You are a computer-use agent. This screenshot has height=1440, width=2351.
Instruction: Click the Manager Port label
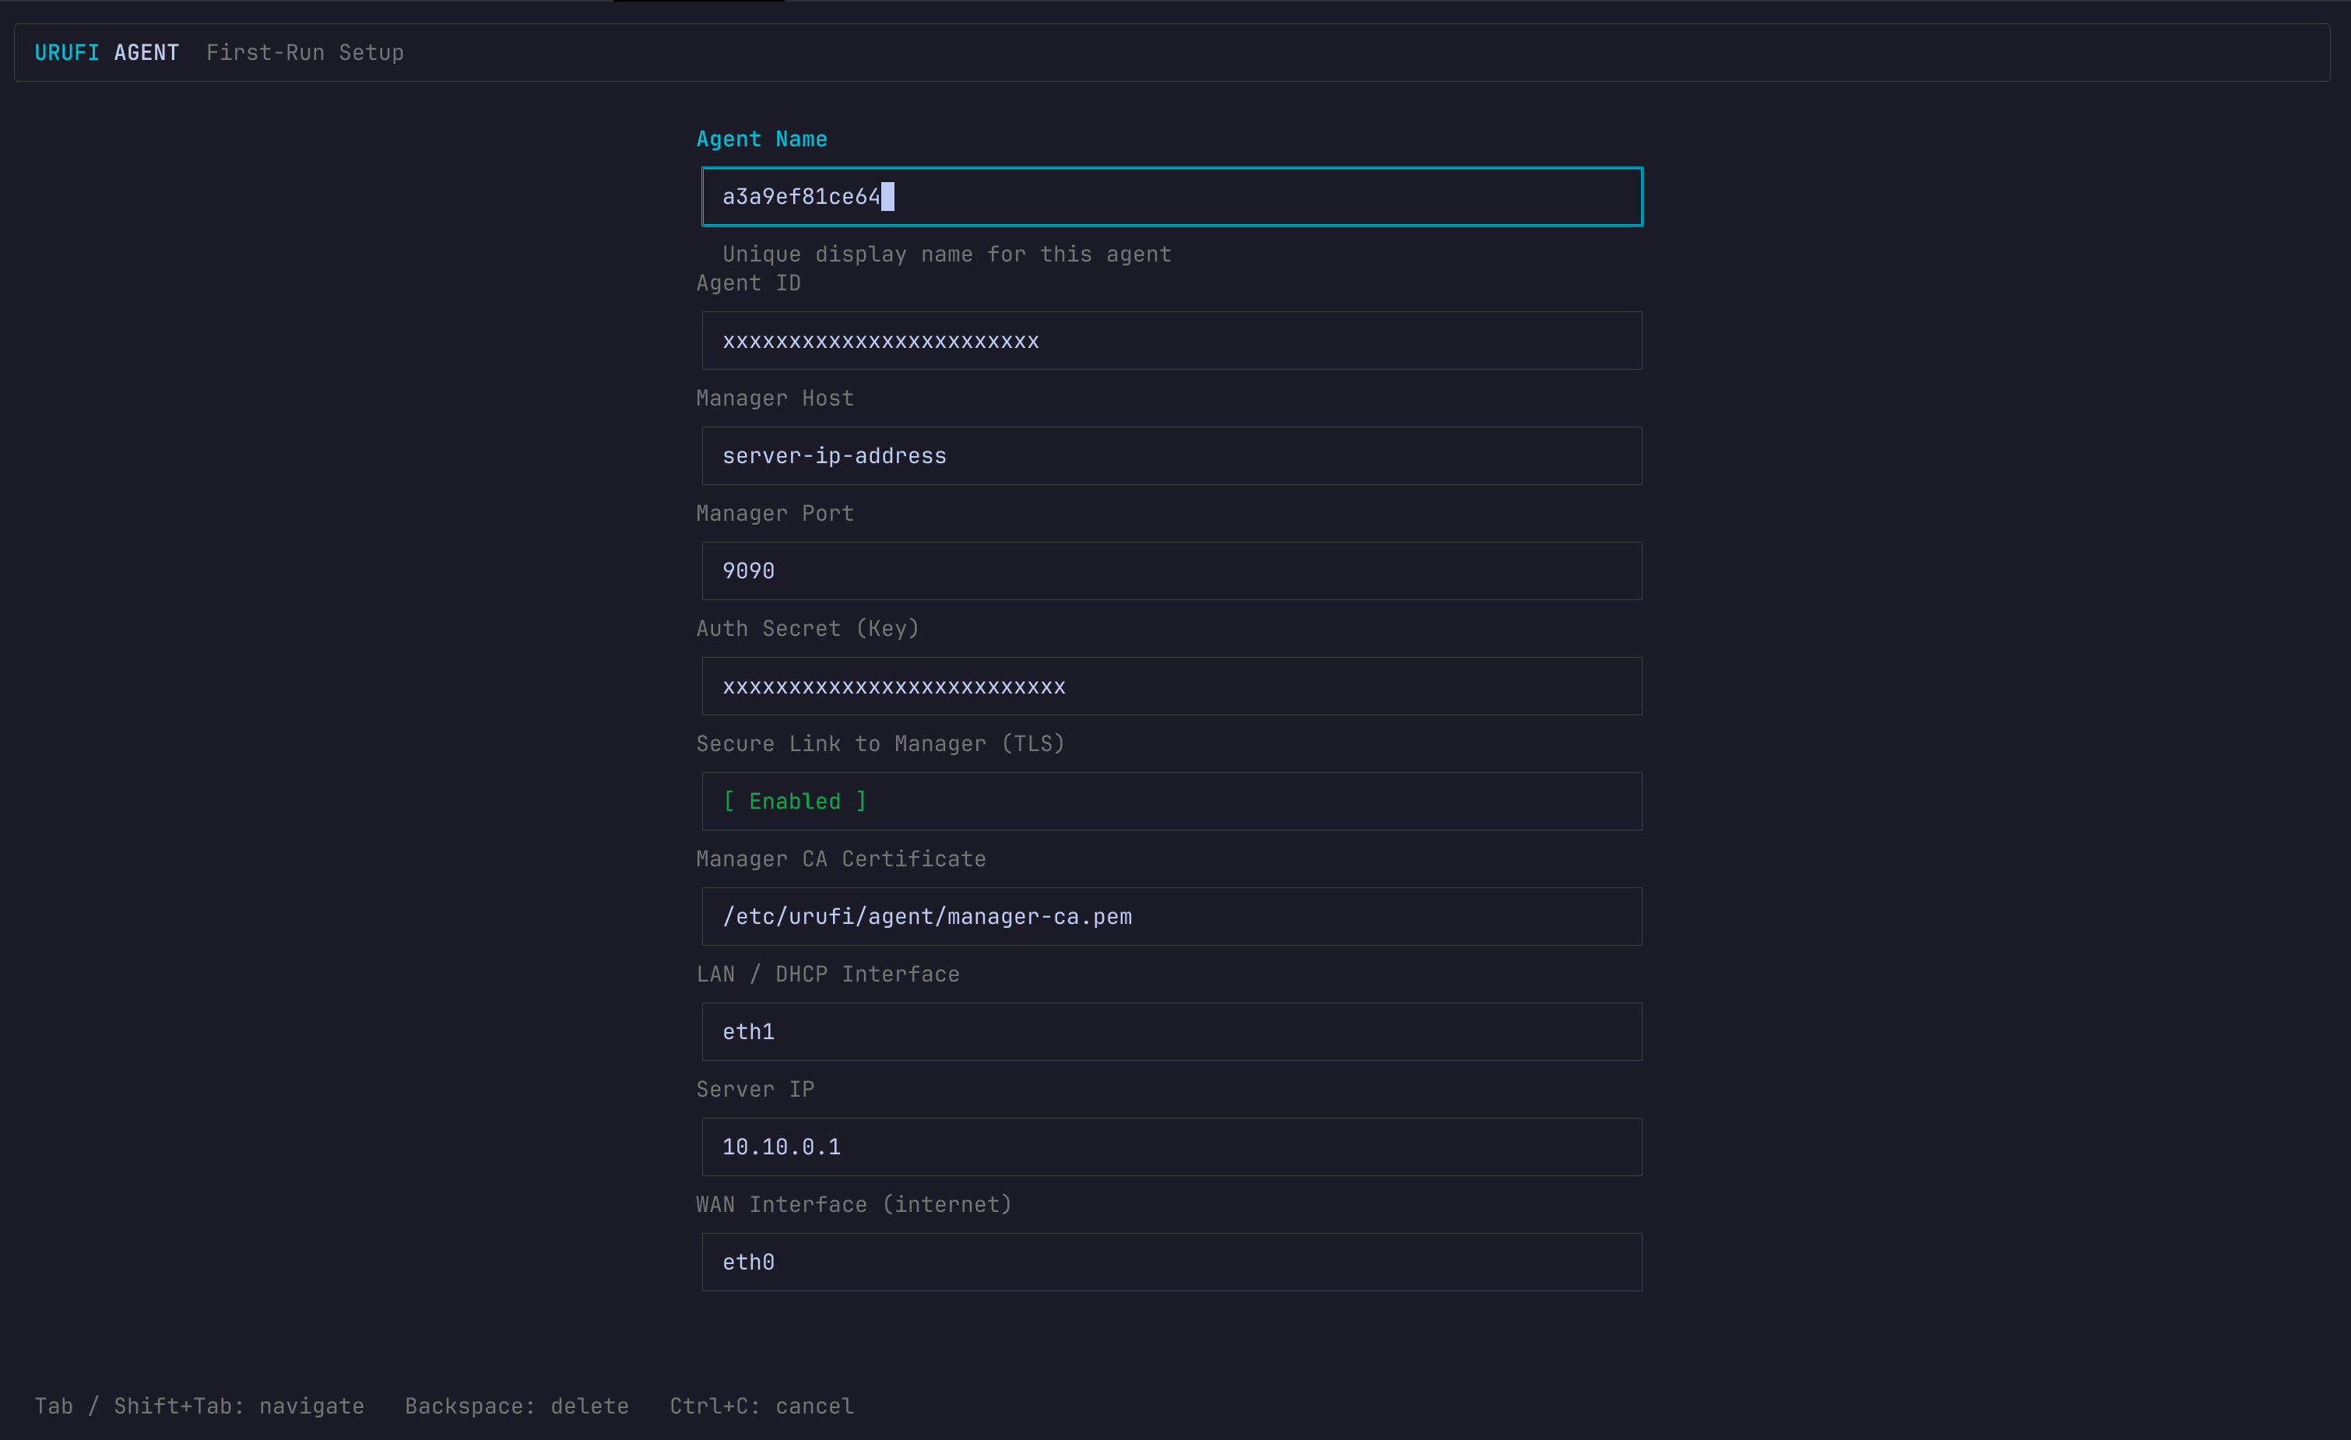pyautogui.click(x=775, y=514)
